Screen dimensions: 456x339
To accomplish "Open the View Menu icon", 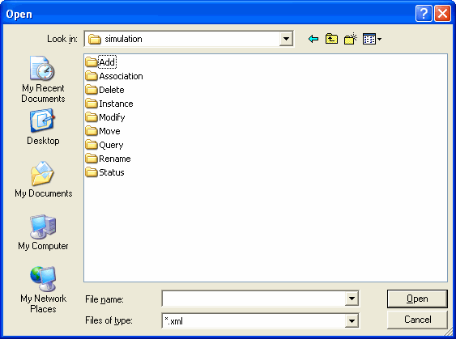I will click(x=369, y=39).
